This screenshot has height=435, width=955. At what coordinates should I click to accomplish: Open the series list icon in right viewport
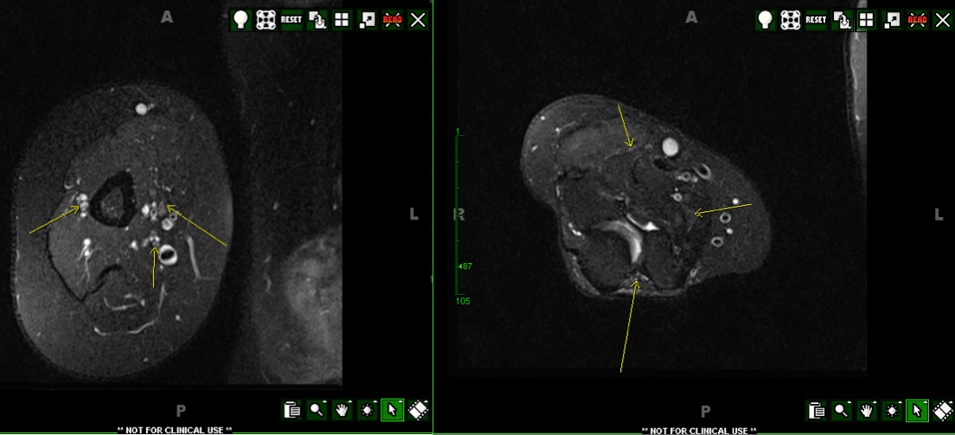tap(817, 410)
